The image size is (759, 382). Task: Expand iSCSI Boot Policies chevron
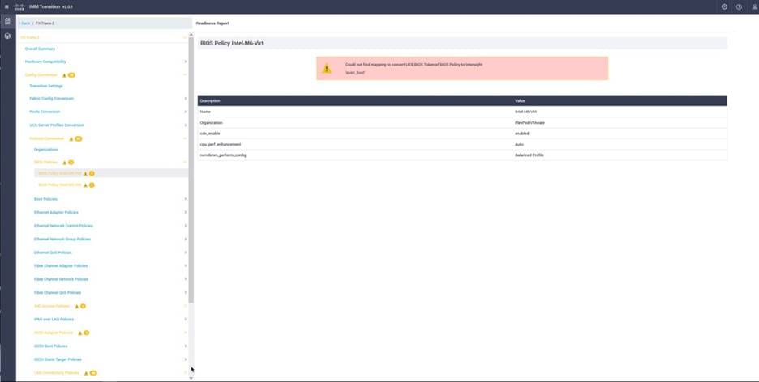[186, 346]
